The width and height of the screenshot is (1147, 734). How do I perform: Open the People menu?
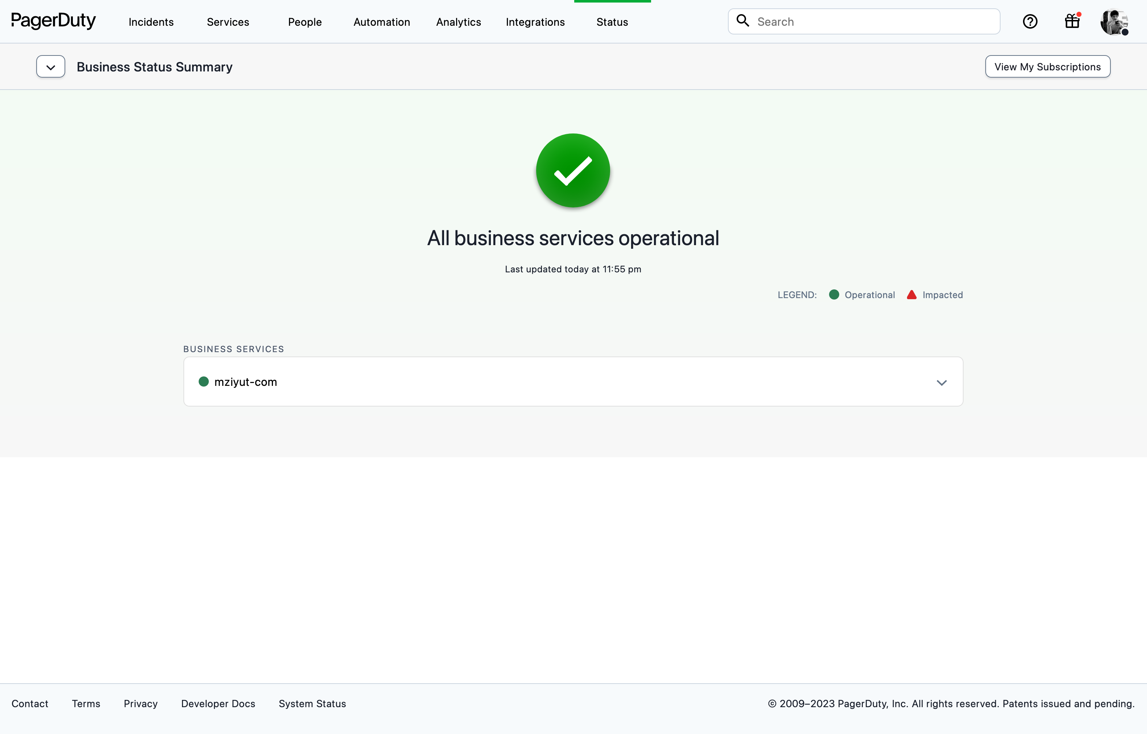point(305,22)
